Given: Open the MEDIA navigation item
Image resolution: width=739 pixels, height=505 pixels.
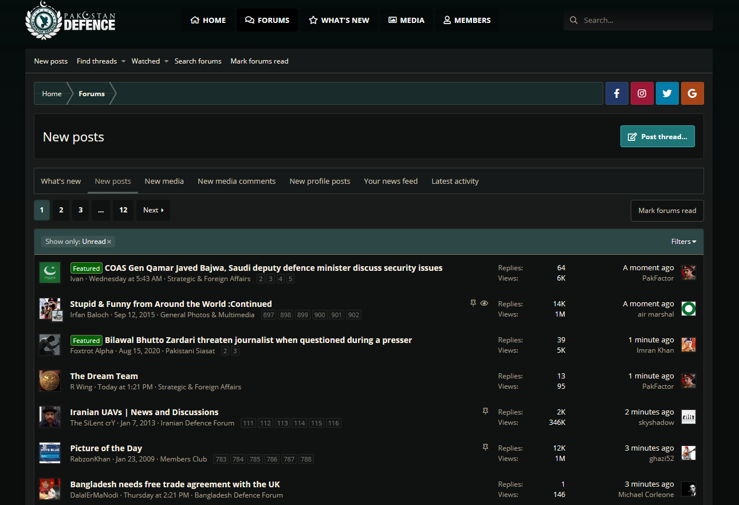Looking at the screenshot, I should (x=406, y=20).
